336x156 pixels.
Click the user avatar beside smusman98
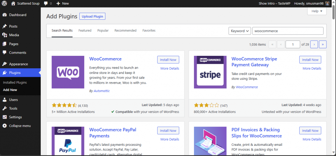tap(327, 3)
